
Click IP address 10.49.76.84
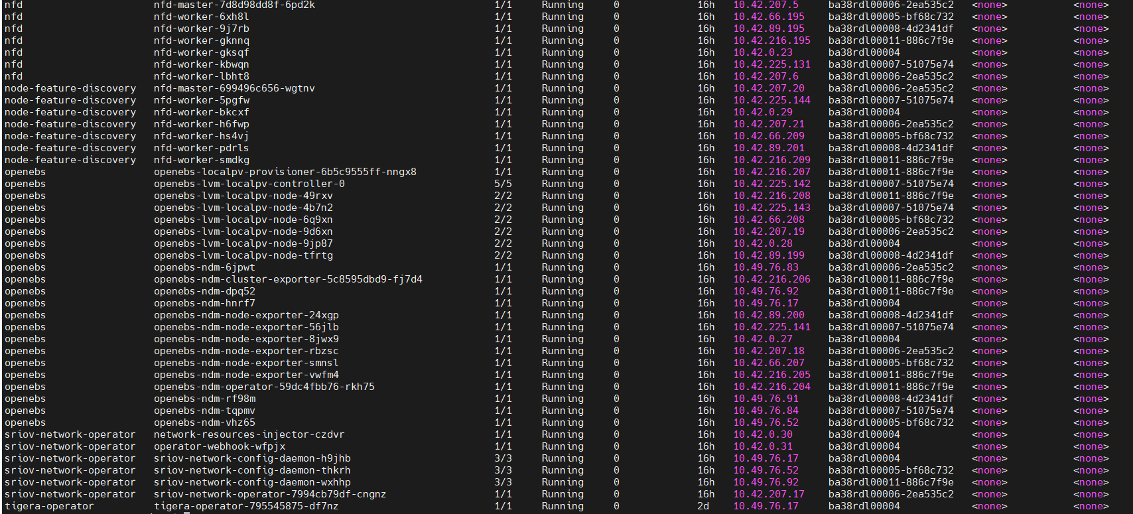(766, 411)
